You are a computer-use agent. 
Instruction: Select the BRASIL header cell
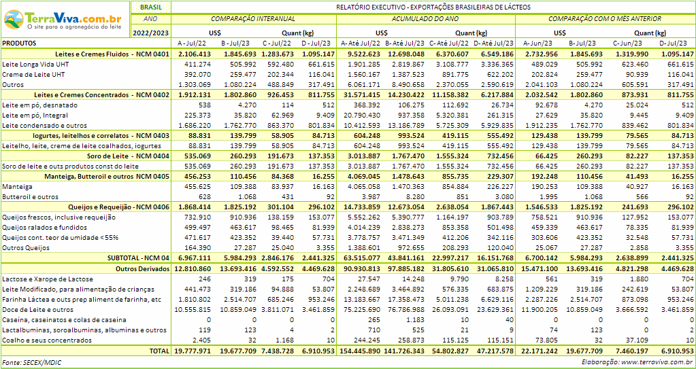pos(150,7)
